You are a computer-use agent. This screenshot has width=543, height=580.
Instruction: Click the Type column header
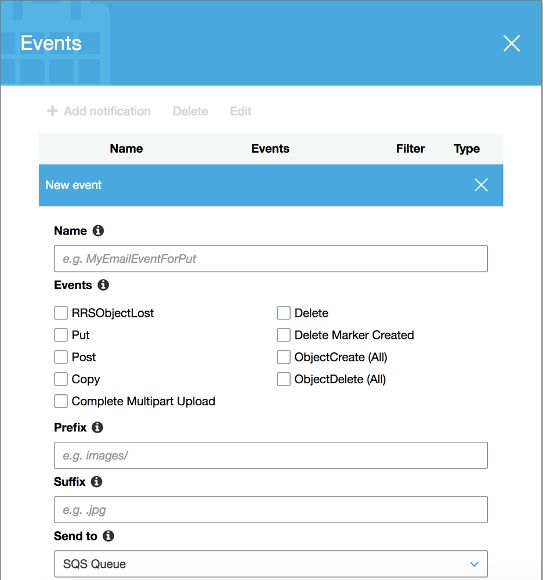click(x=466, y=149)
